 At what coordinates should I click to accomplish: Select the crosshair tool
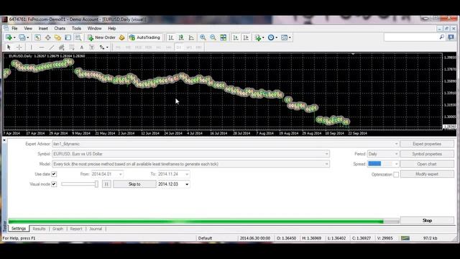pyautogui.click(x=19, y=47)
